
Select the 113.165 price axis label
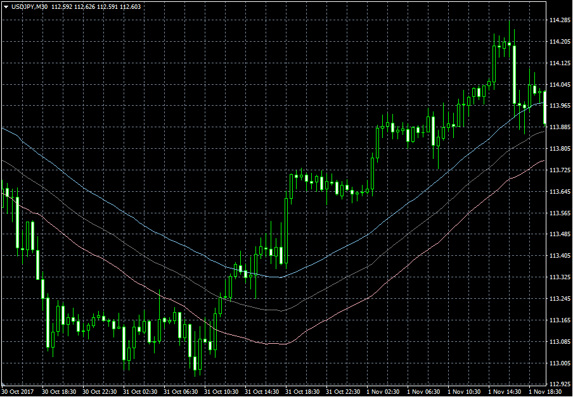560,320
